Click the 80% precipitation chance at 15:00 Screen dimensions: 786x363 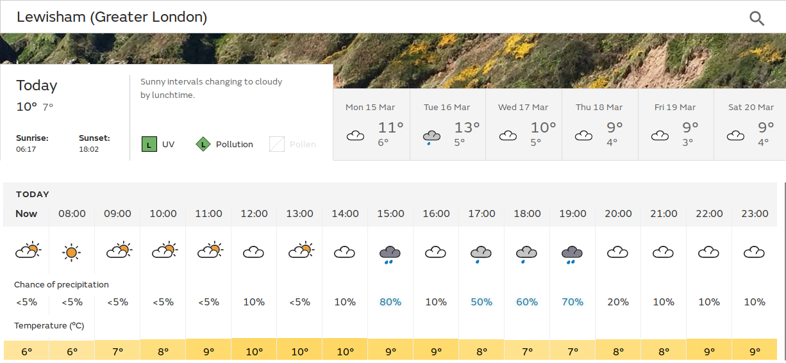(x=390, y=302)
